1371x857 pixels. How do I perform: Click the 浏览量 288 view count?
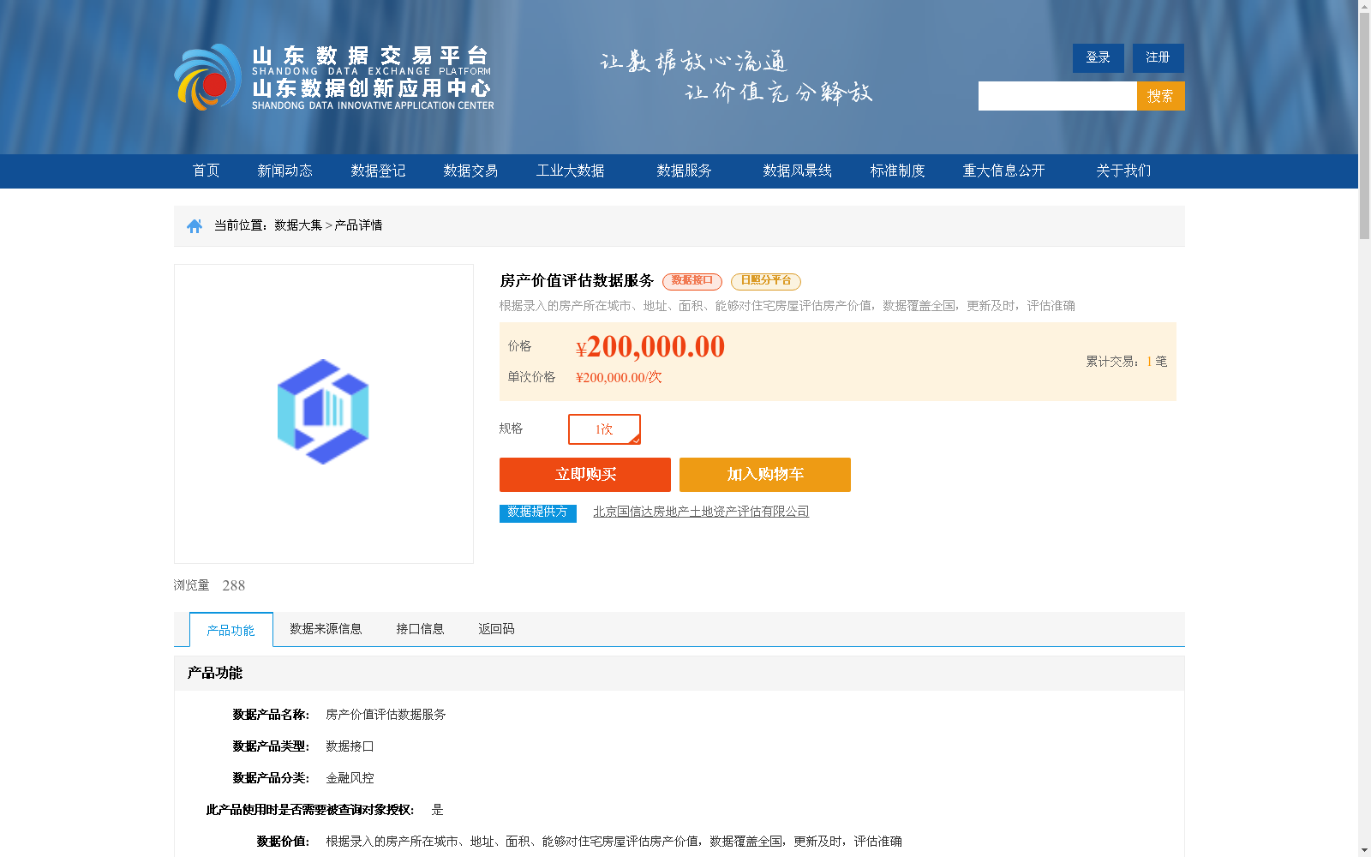[210, 585]
